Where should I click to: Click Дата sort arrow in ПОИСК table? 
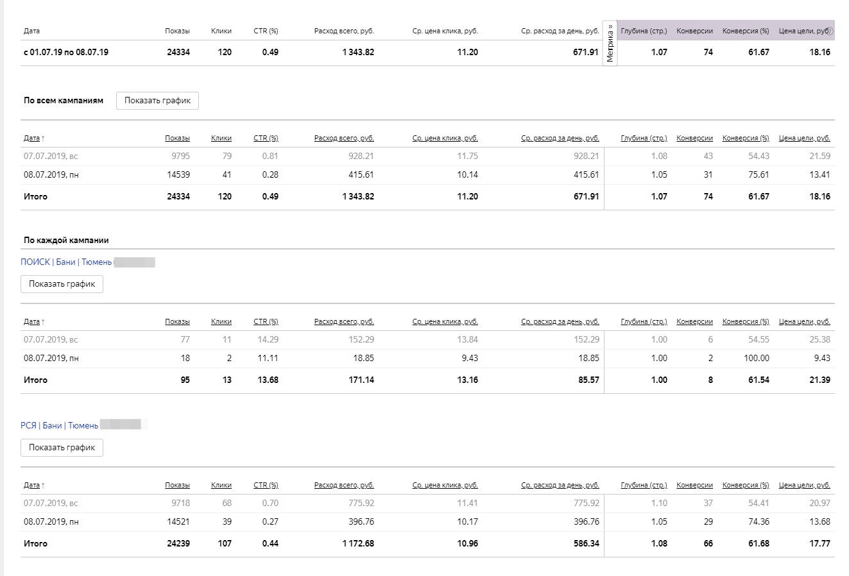(x=43, y=322)
